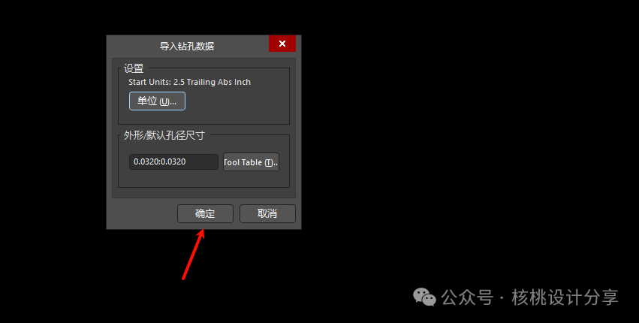This screenshot has height=323, width=639.
Task: Click the WeChat logo icon watermark
Action: [x=424, y=297]
